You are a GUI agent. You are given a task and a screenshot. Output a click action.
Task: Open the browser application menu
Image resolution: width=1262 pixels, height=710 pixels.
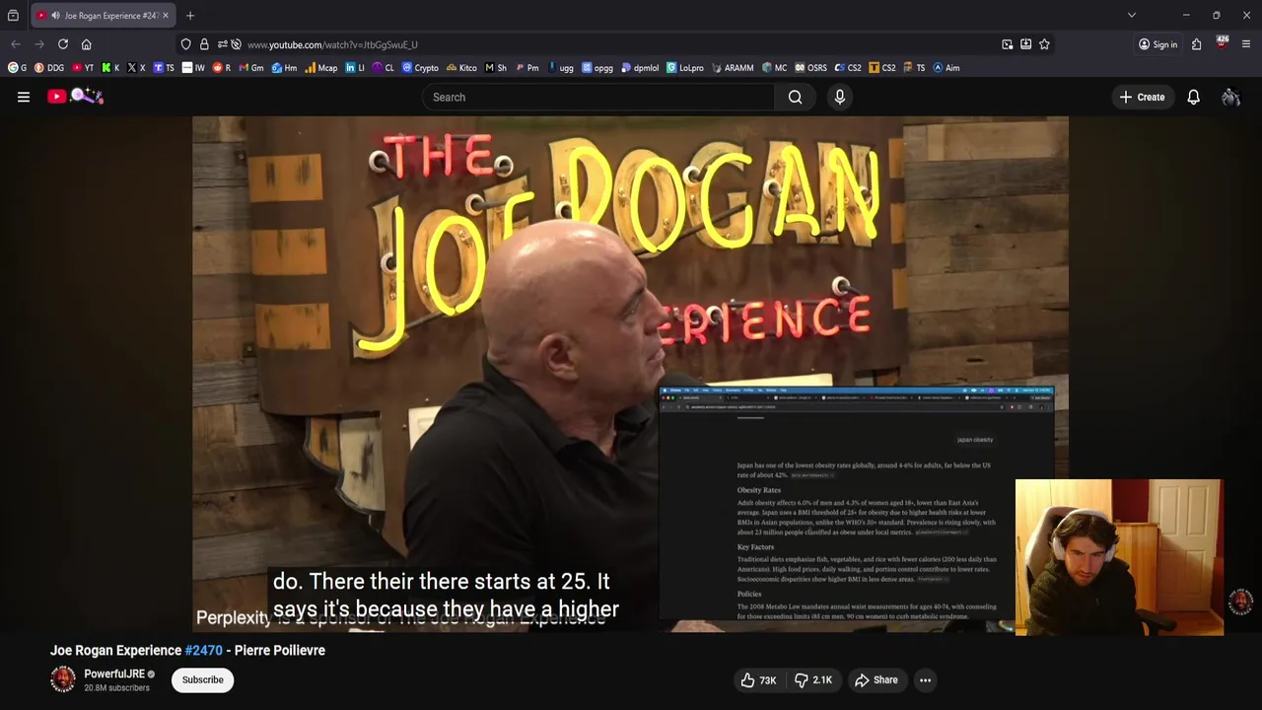(1246, 44)
